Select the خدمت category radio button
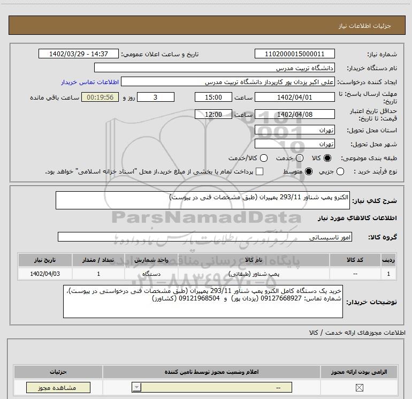This screenshot has width=412, height=399. (x=300, y=158)
